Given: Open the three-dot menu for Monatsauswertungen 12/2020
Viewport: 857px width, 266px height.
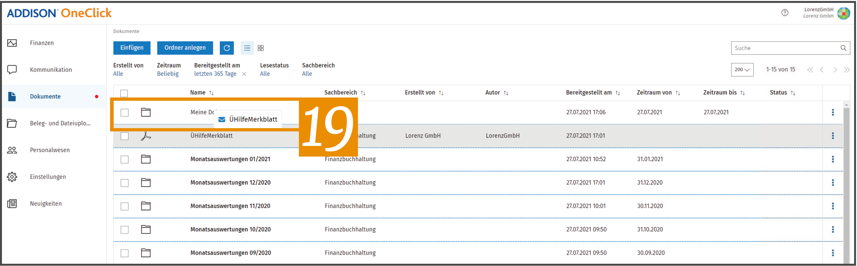Looking at the screenshot, I should click(x=833, y=182).
